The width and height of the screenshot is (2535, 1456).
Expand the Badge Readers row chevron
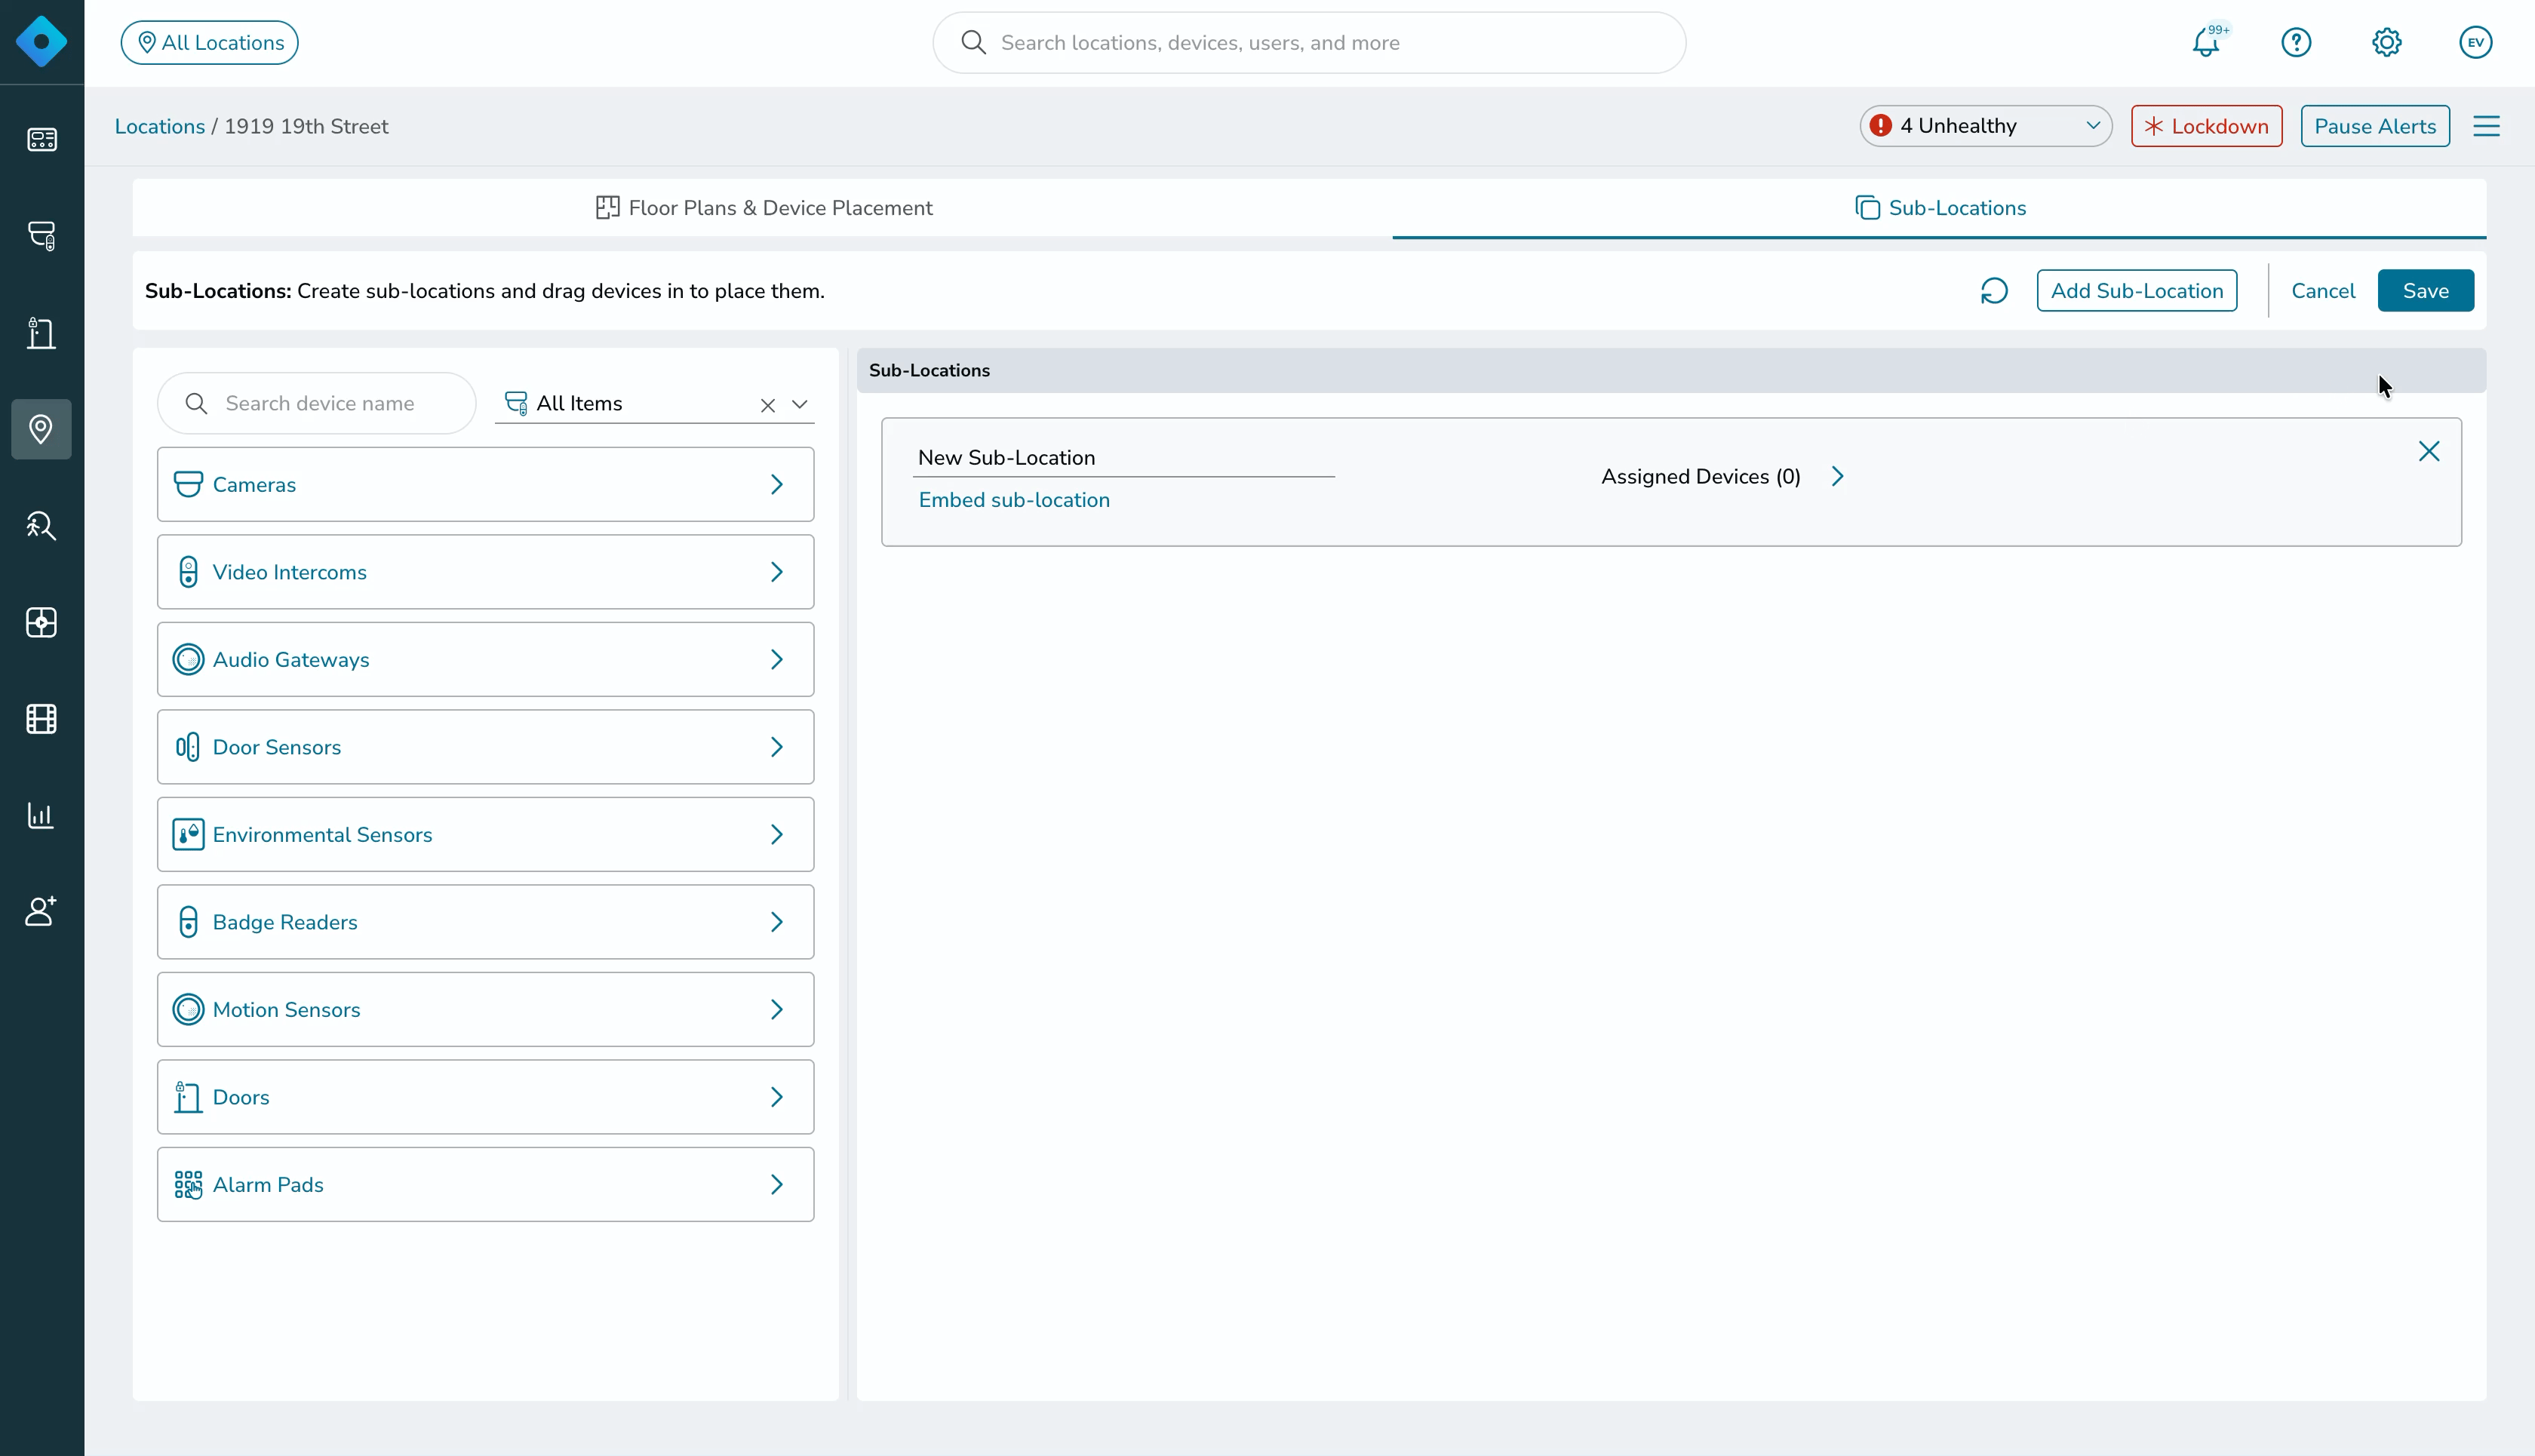[777, 922]
